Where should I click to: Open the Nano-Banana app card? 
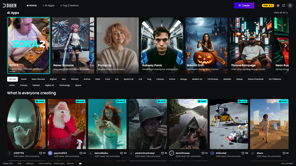click(73, 45)
